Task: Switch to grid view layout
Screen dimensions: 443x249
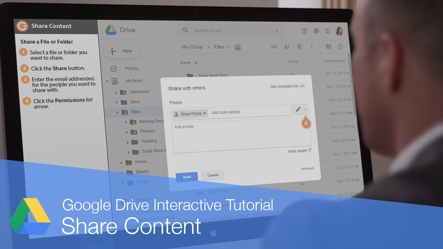Action: click(328, 47)
